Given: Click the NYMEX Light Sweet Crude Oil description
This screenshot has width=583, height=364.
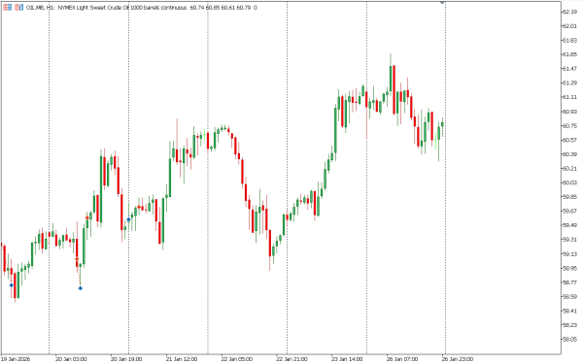Looking at the screenshot, I should point(122,8).
